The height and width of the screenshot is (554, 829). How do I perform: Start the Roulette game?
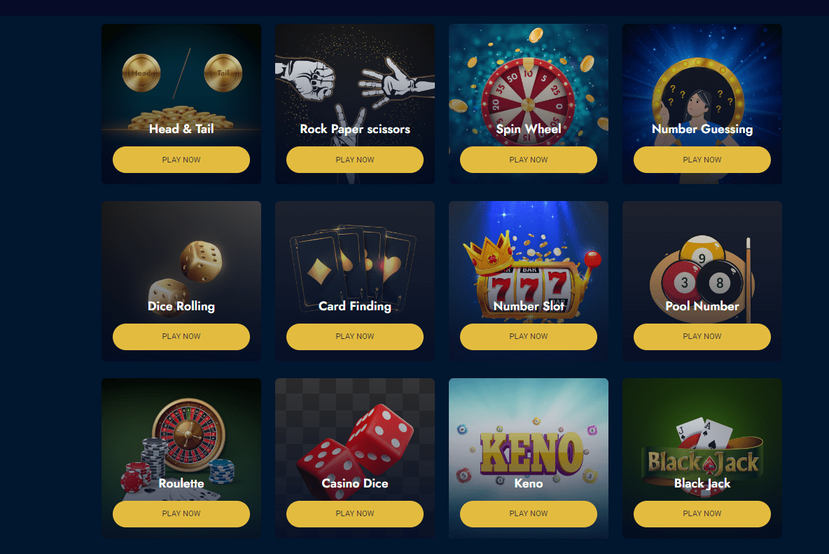(x=181, y=514)
